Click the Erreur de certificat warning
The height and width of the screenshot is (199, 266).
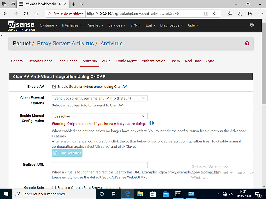(x=65, y=14)
